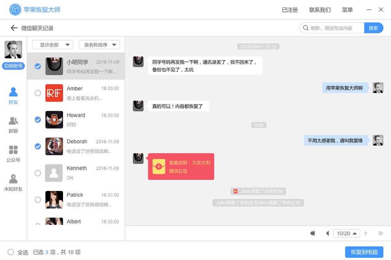Open the 未知好友 unknown friends category

point(13,183)
